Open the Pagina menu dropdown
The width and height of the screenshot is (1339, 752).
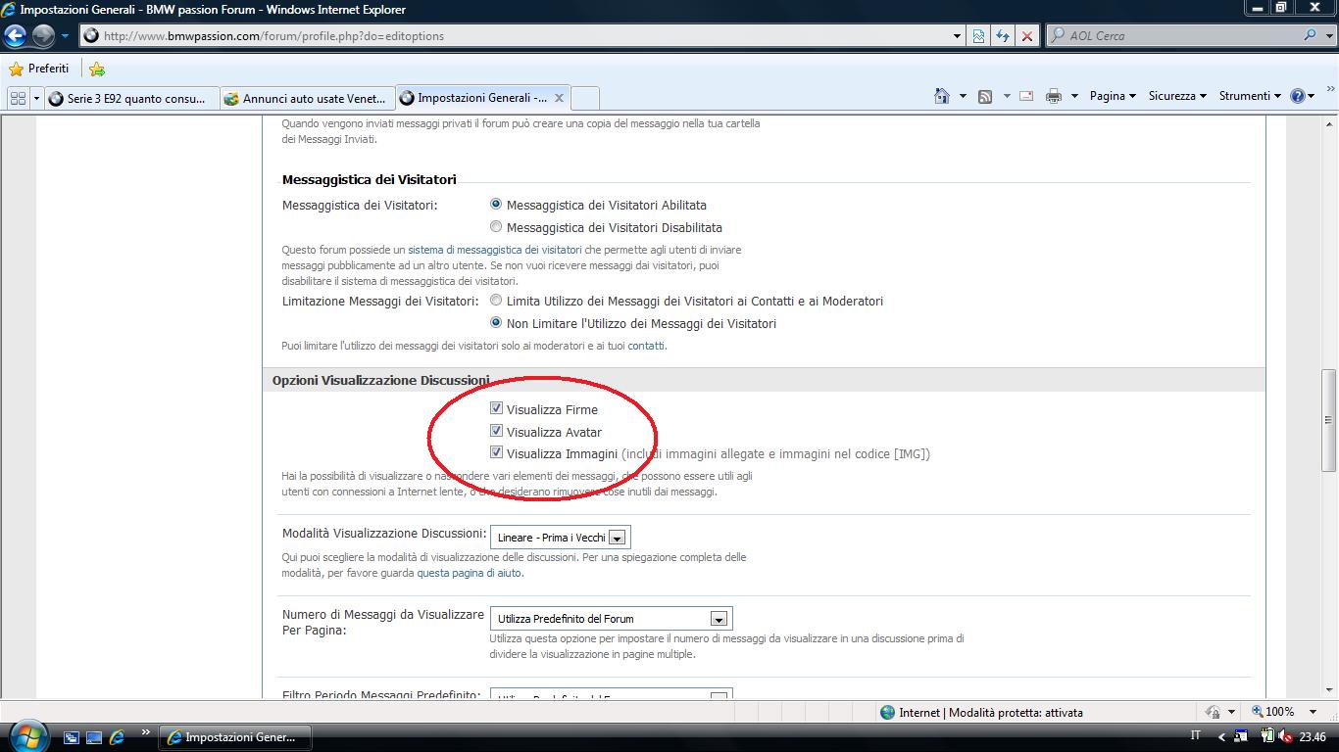point(1113,96)
